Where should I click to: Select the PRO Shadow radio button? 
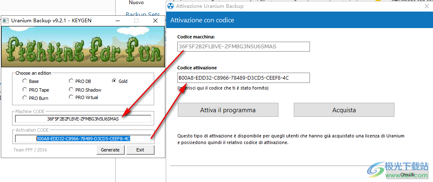pos(71,90)
